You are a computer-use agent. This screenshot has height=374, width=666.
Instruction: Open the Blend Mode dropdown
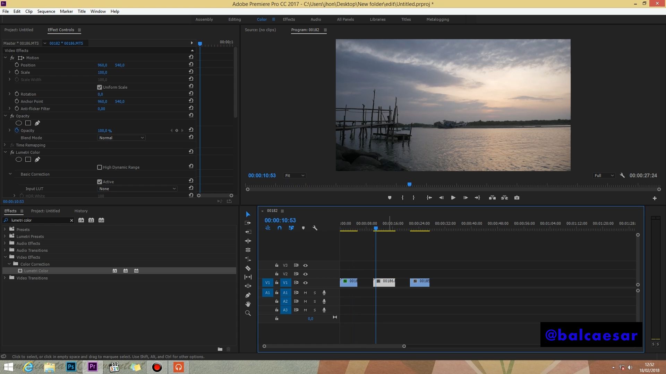point(121,138)
